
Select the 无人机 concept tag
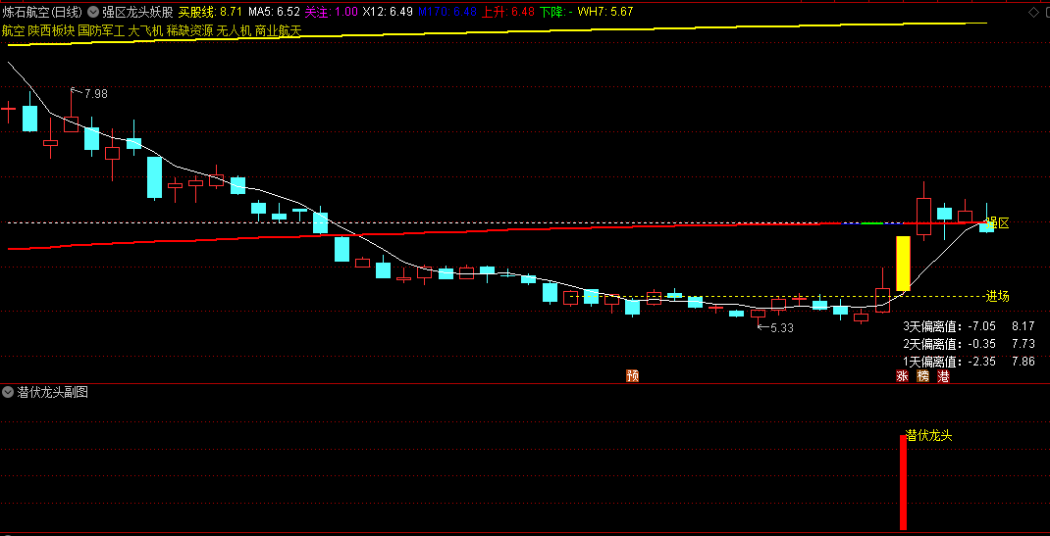point(234,30)
